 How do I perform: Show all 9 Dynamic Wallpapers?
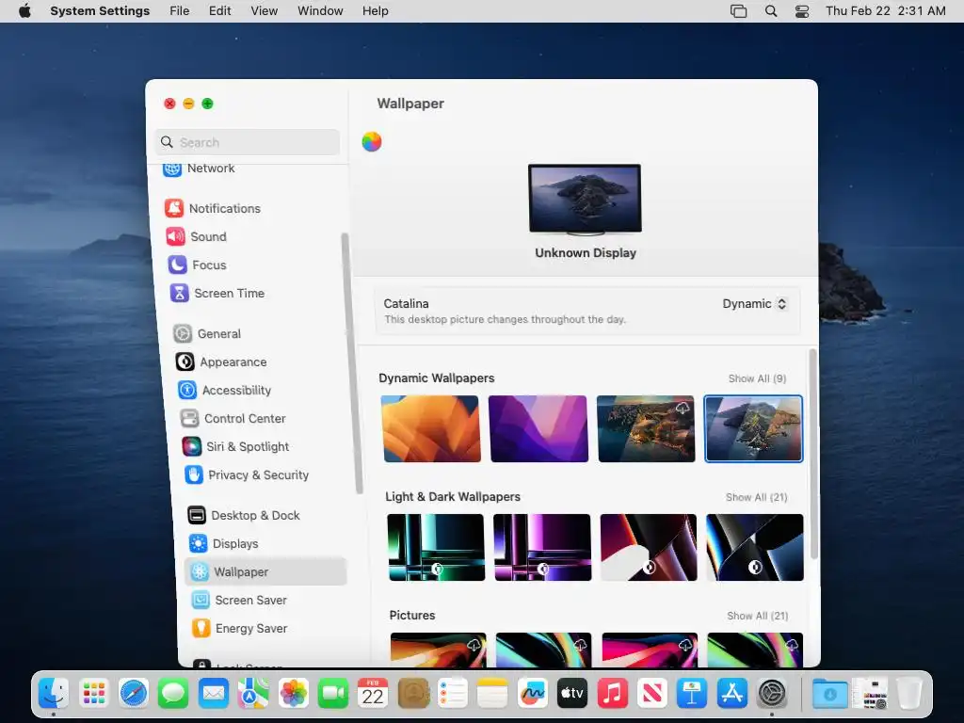757,378
